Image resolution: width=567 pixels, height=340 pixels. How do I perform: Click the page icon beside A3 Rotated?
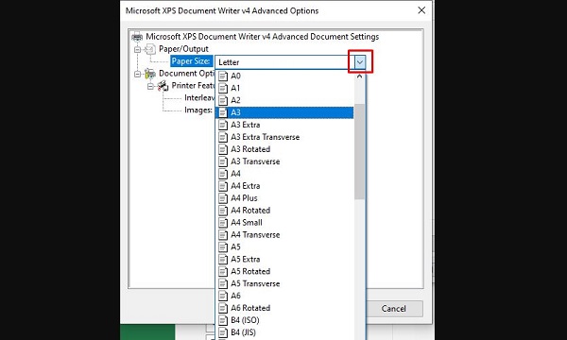tap(223, 149)
